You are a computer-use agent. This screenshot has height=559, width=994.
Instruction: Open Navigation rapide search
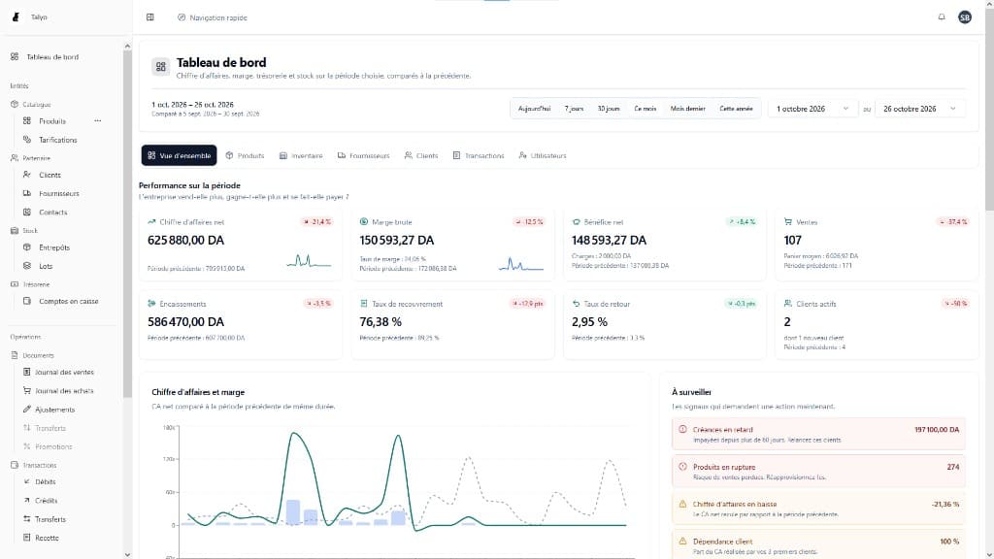click(213, 17)
